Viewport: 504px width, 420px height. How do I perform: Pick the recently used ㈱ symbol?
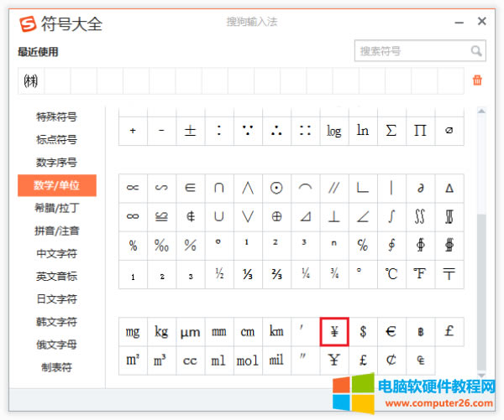click(31, 80)
